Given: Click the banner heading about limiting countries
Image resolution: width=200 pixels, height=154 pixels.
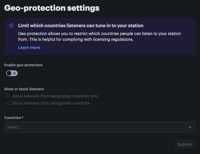Looking at the screenshot, I should [x=81, y=25].
